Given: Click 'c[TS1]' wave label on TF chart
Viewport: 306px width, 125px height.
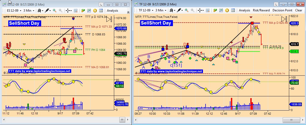Looking at the screenshot, I should (x=176, y=65).
